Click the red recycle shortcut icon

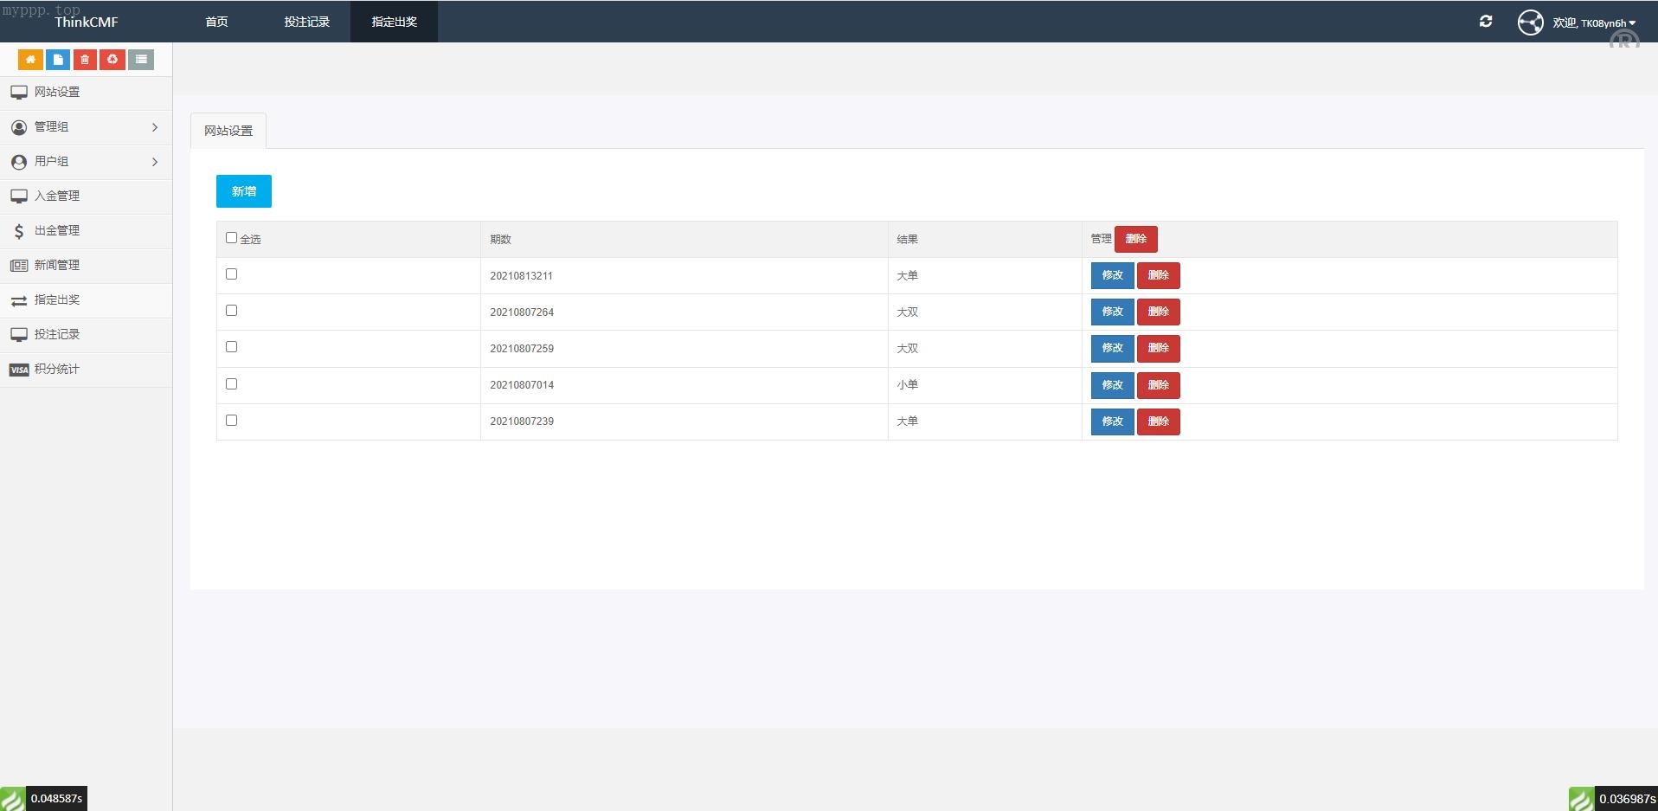[112, 60]
